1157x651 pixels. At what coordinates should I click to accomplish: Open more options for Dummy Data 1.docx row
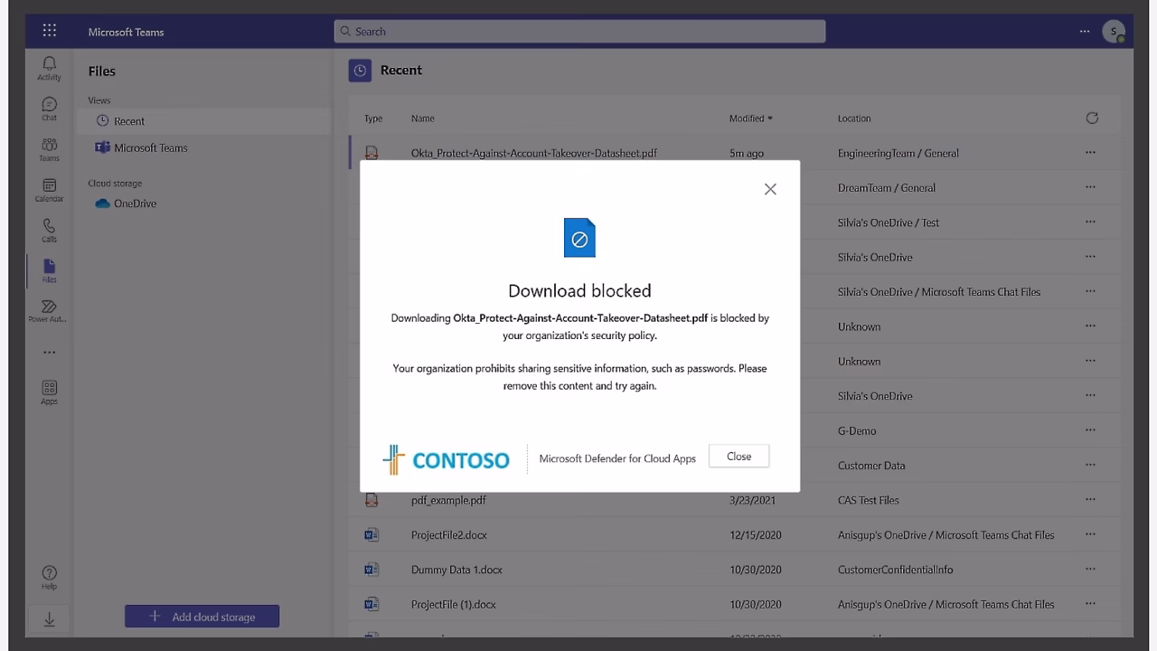[1090, 569]
